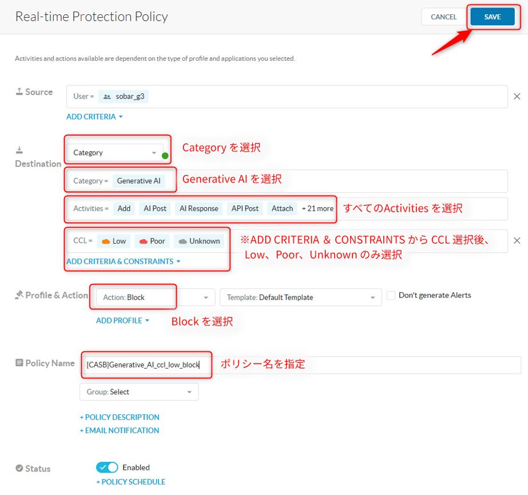Click the Status checkmark icon
Image resolution: width=528 pixels, height=495 pixels.
[x=19, y=469]
